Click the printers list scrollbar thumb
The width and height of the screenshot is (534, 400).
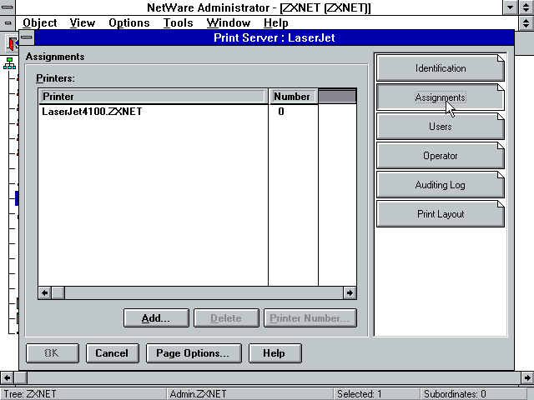click(x=58, y=292)
